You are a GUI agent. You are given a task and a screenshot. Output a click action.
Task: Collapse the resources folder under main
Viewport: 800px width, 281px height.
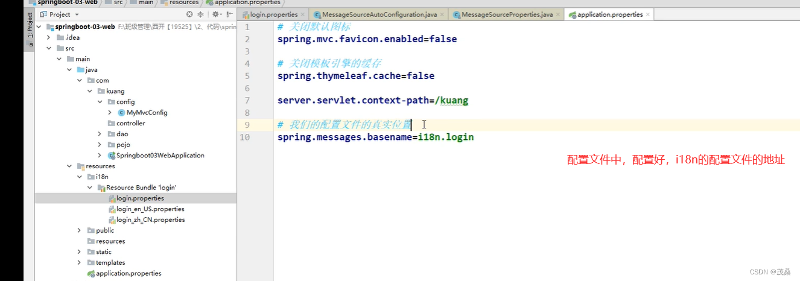(69, 166)
